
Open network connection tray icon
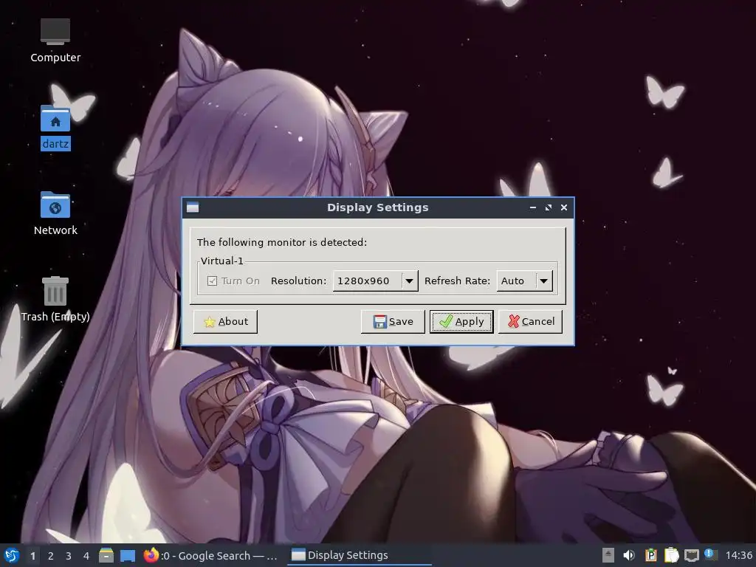coord(691,555)
